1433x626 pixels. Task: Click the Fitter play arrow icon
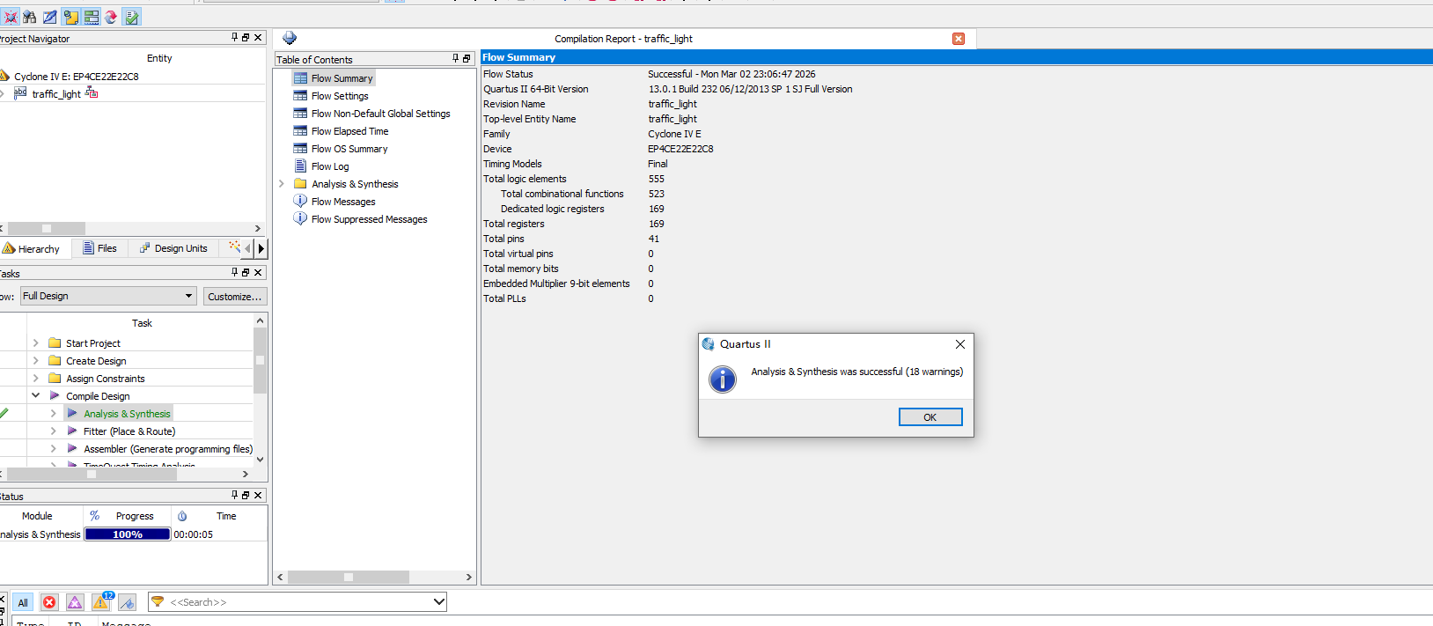coord(72,431)
